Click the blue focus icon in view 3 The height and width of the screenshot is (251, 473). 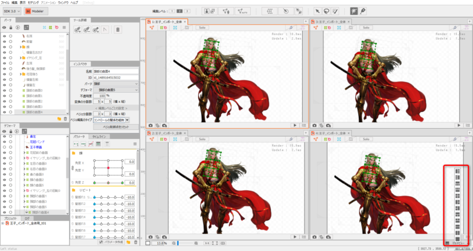click(339, 27)
